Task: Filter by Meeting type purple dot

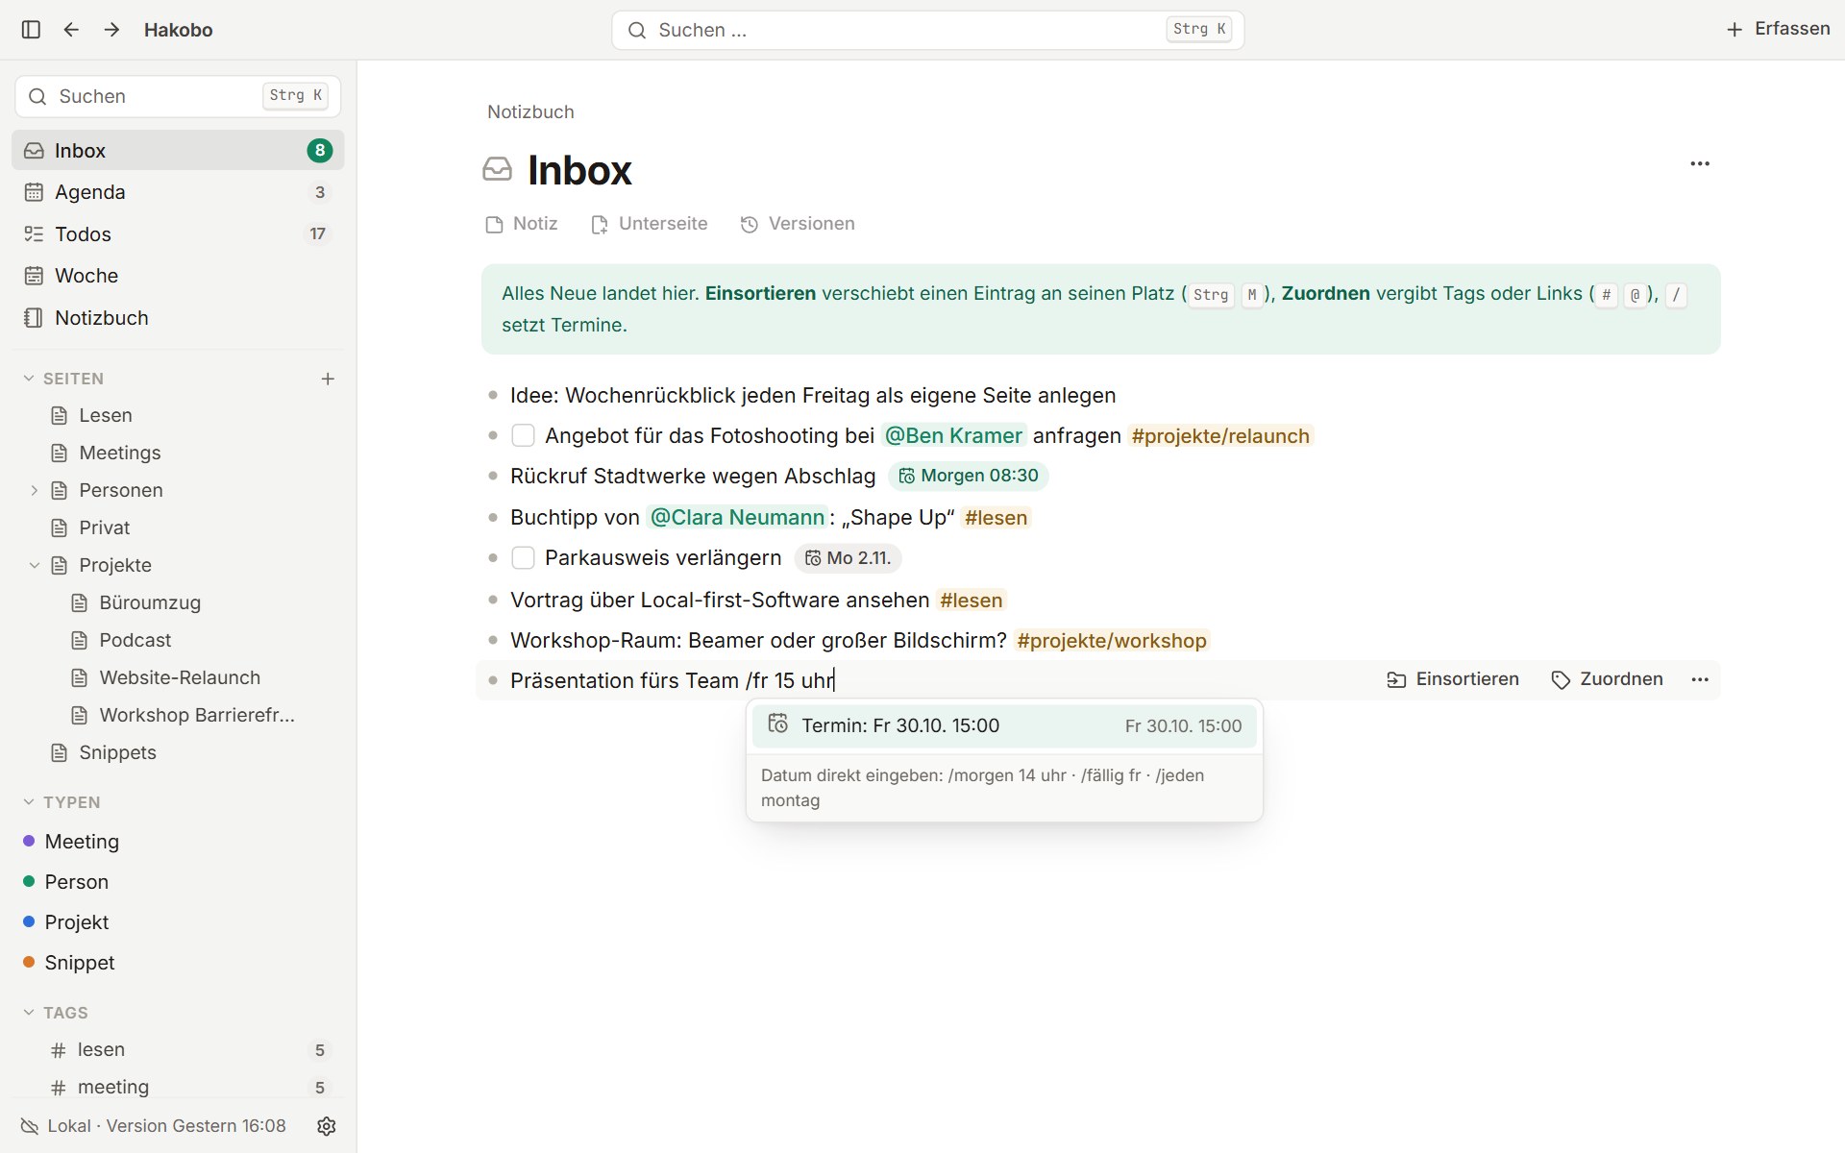Action: point(29,841)
